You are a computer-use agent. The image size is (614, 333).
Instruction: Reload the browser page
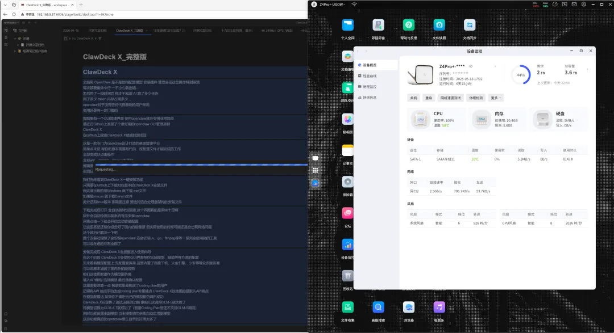[14, 14]
